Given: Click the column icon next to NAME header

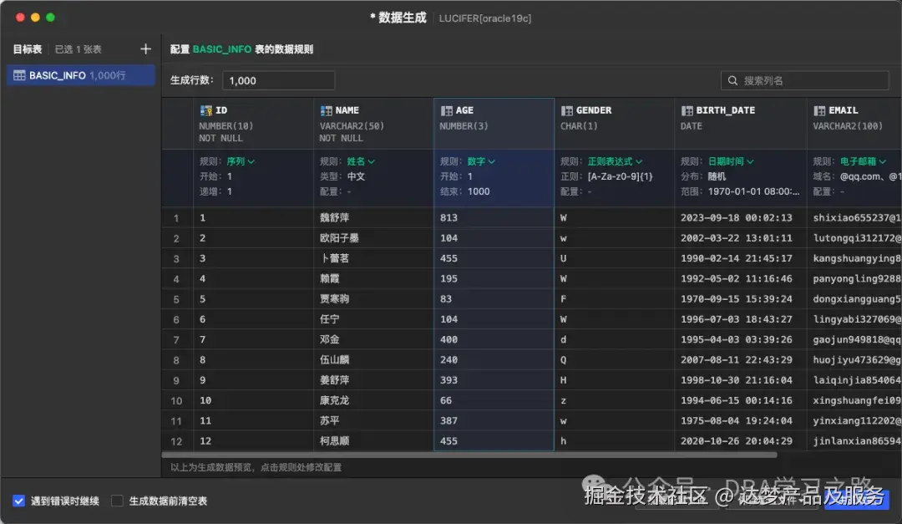Looking at the screenshot, I should click(325, 109).
